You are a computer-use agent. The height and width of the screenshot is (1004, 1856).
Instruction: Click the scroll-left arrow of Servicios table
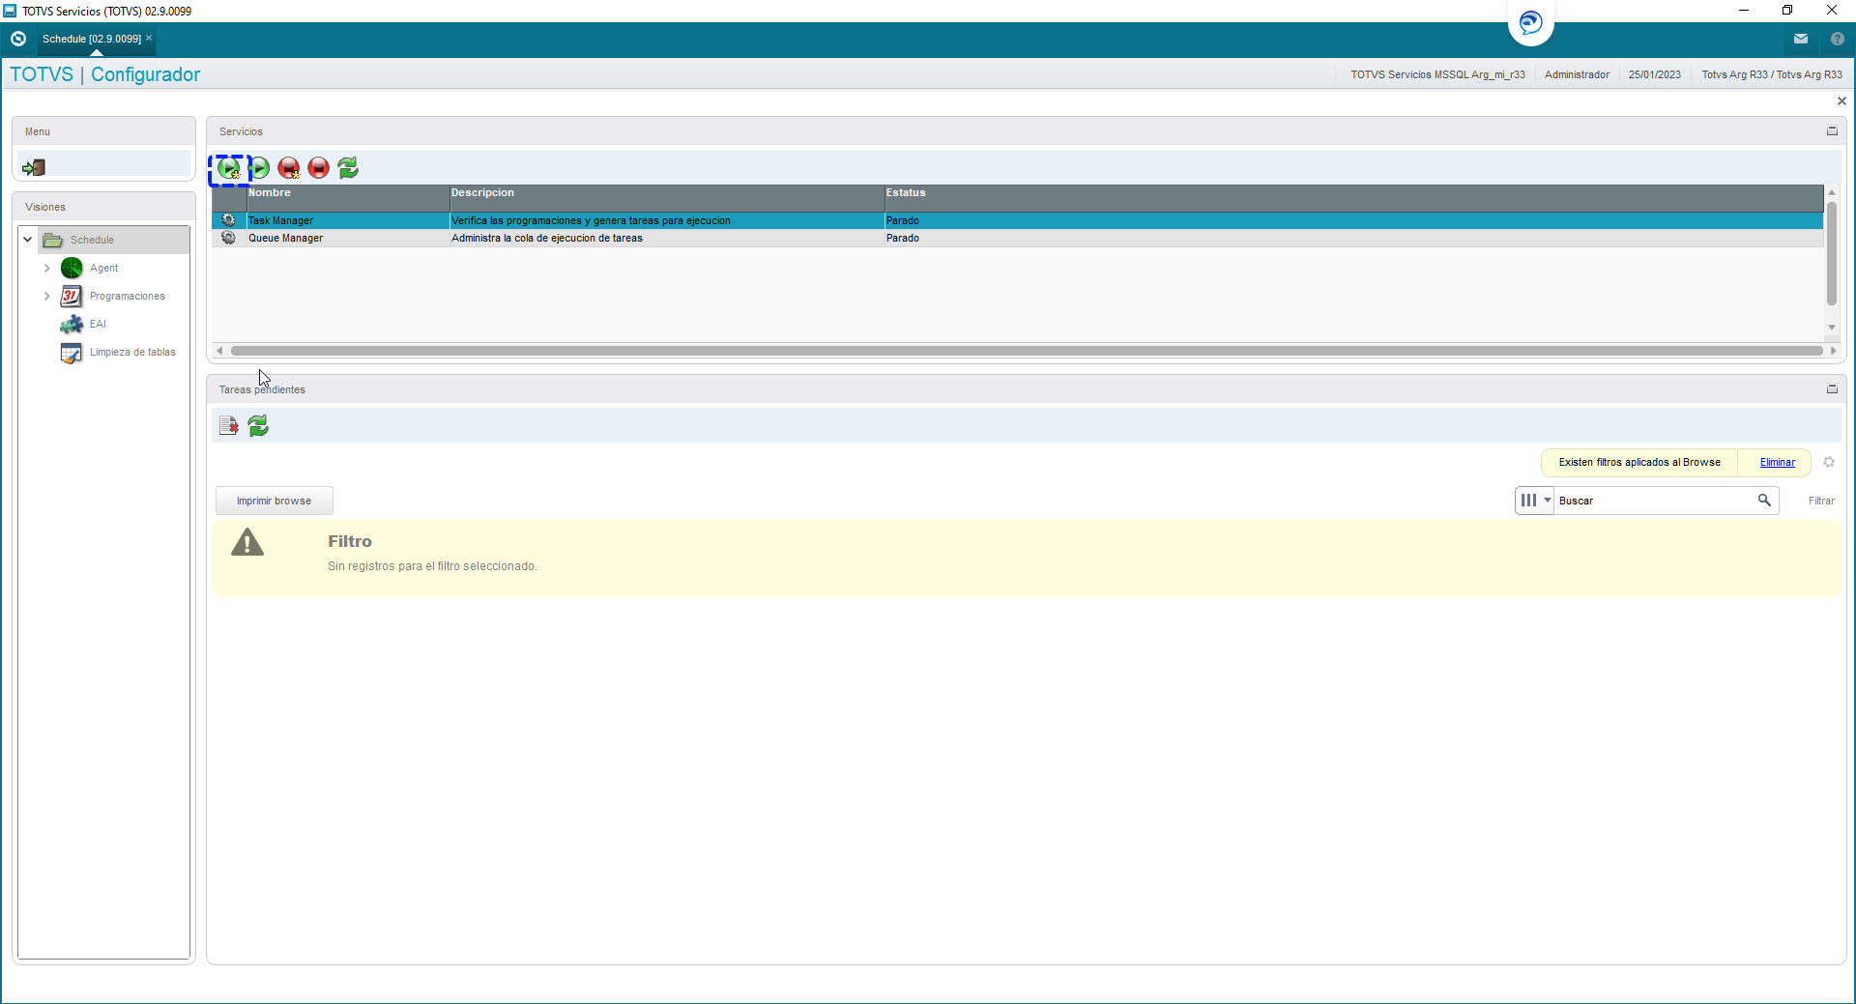click(x=220, y=351)
